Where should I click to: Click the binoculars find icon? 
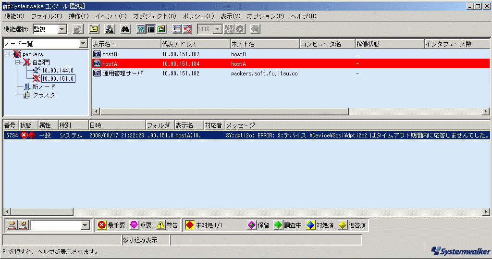click(125, 29)
